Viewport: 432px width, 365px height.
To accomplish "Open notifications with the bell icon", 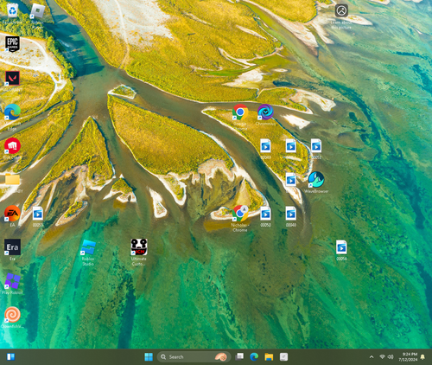I will click(422, 357).
